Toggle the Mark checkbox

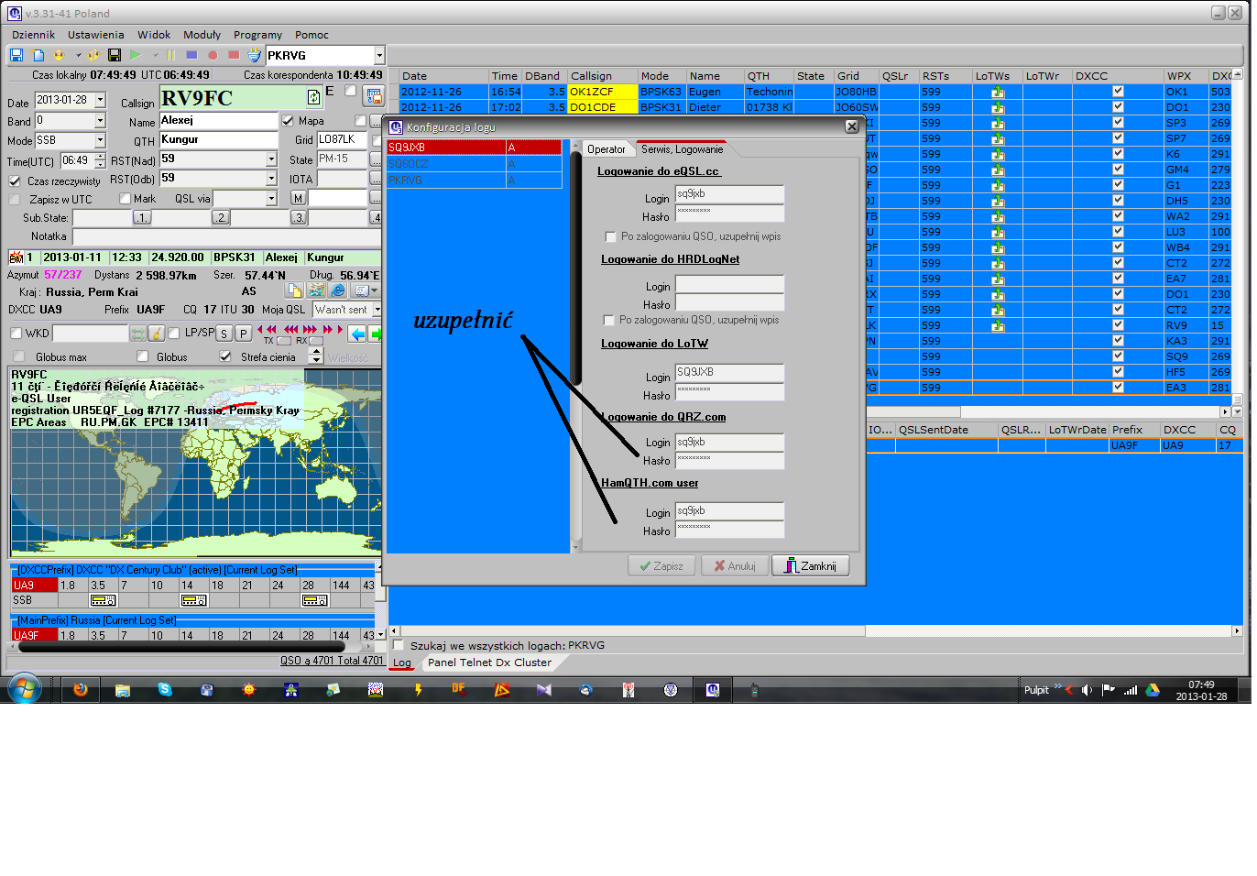click(x=125, y=199)
